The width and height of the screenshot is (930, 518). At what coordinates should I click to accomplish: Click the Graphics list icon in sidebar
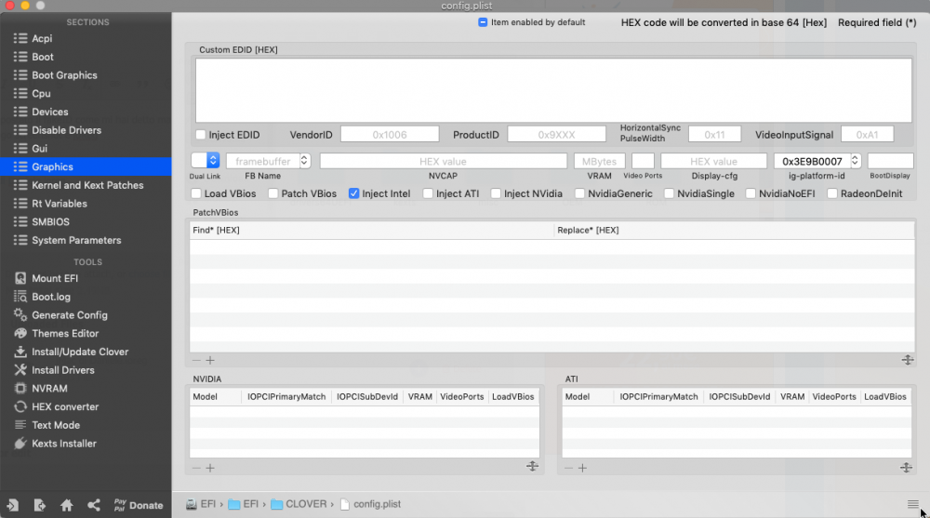20,166
